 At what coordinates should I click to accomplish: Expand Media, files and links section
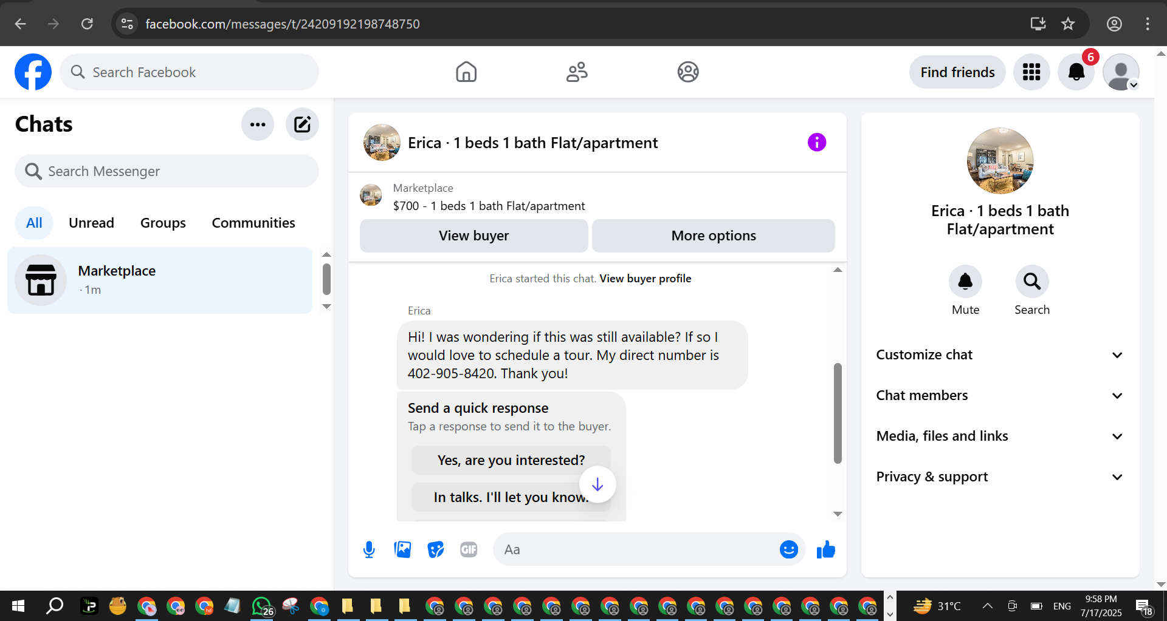point(1000,436)
